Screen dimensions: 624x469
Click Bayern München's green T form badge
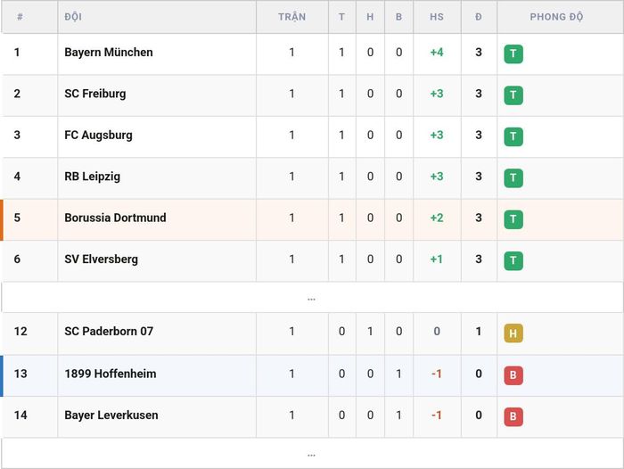(x=513, y=53)
